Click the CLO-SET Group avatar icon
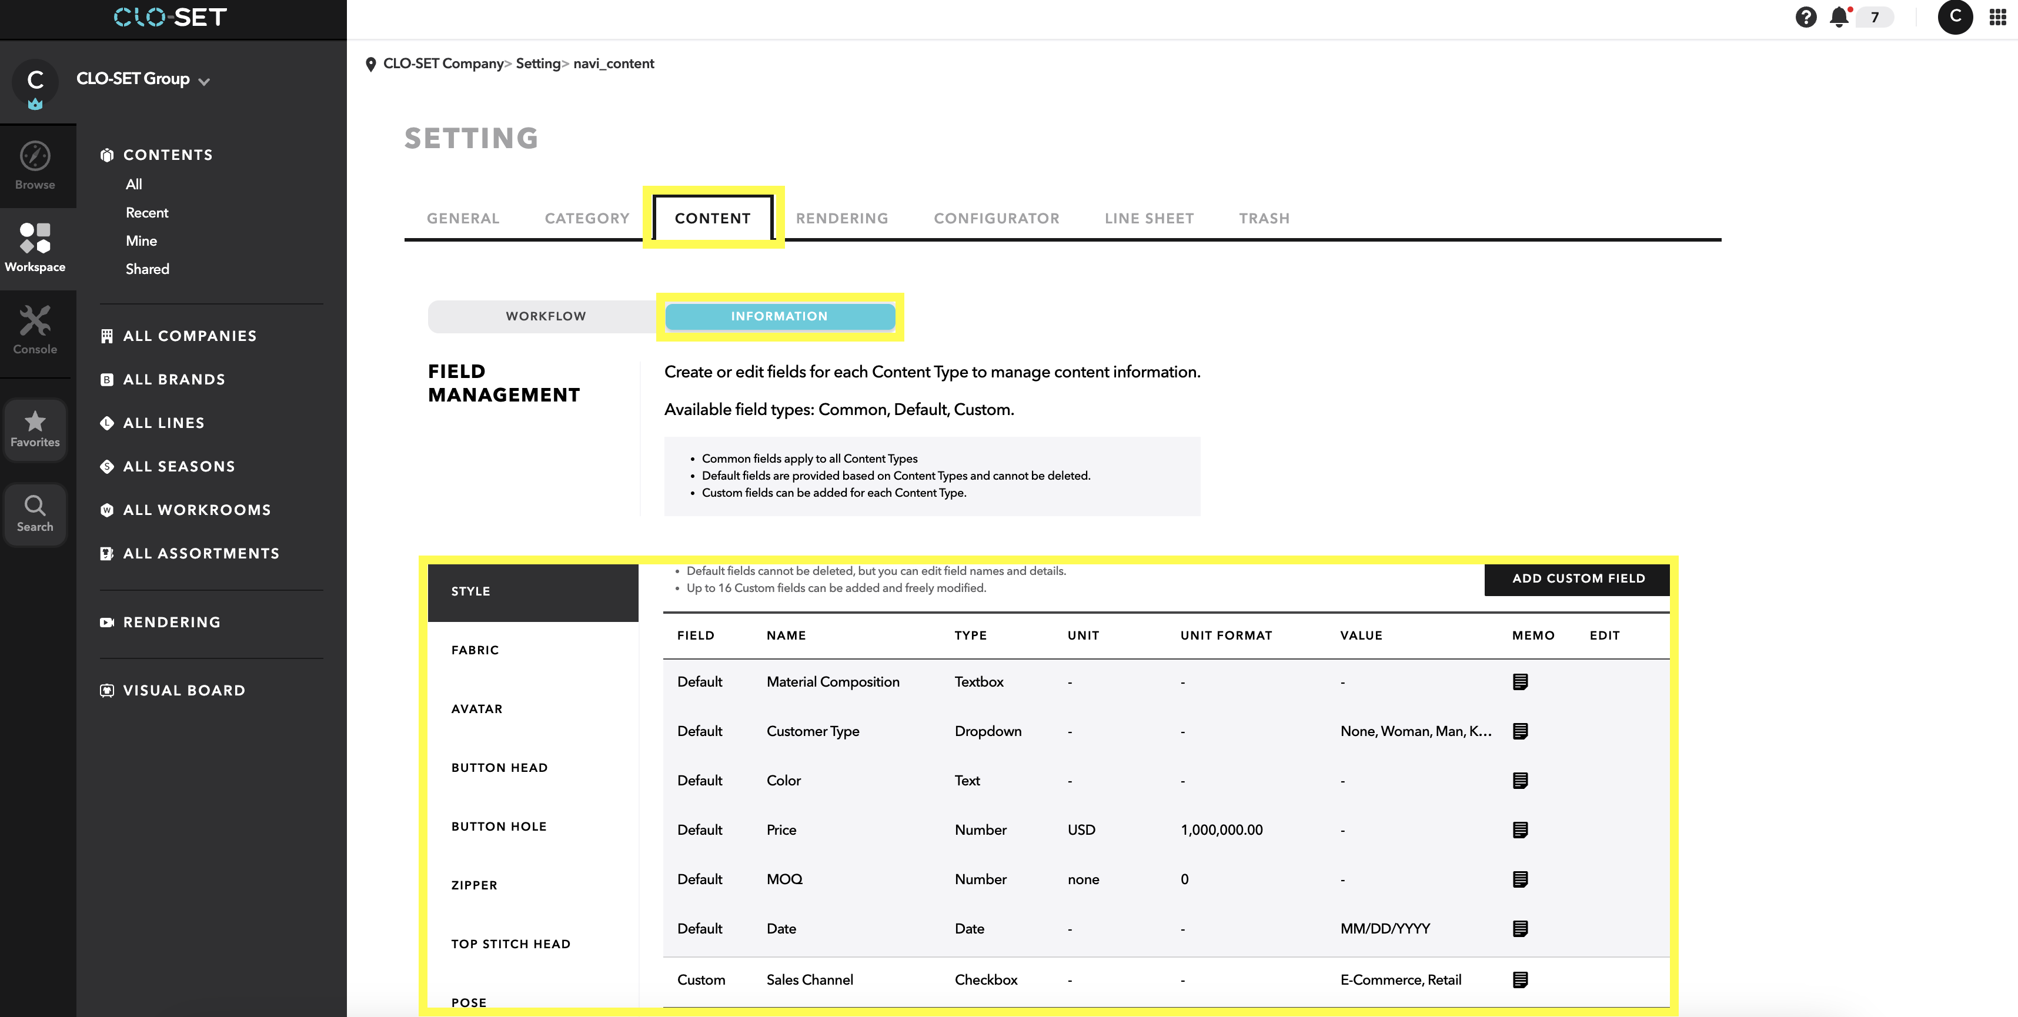The image size is (2018, 1017). pos(35,82)
